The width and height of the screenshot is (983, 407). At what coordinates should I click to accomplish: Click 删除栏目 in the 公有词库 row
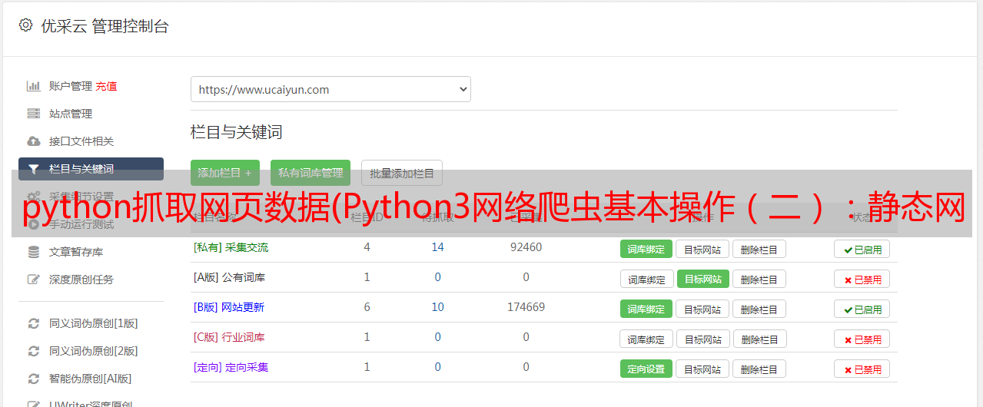point(759,279)
